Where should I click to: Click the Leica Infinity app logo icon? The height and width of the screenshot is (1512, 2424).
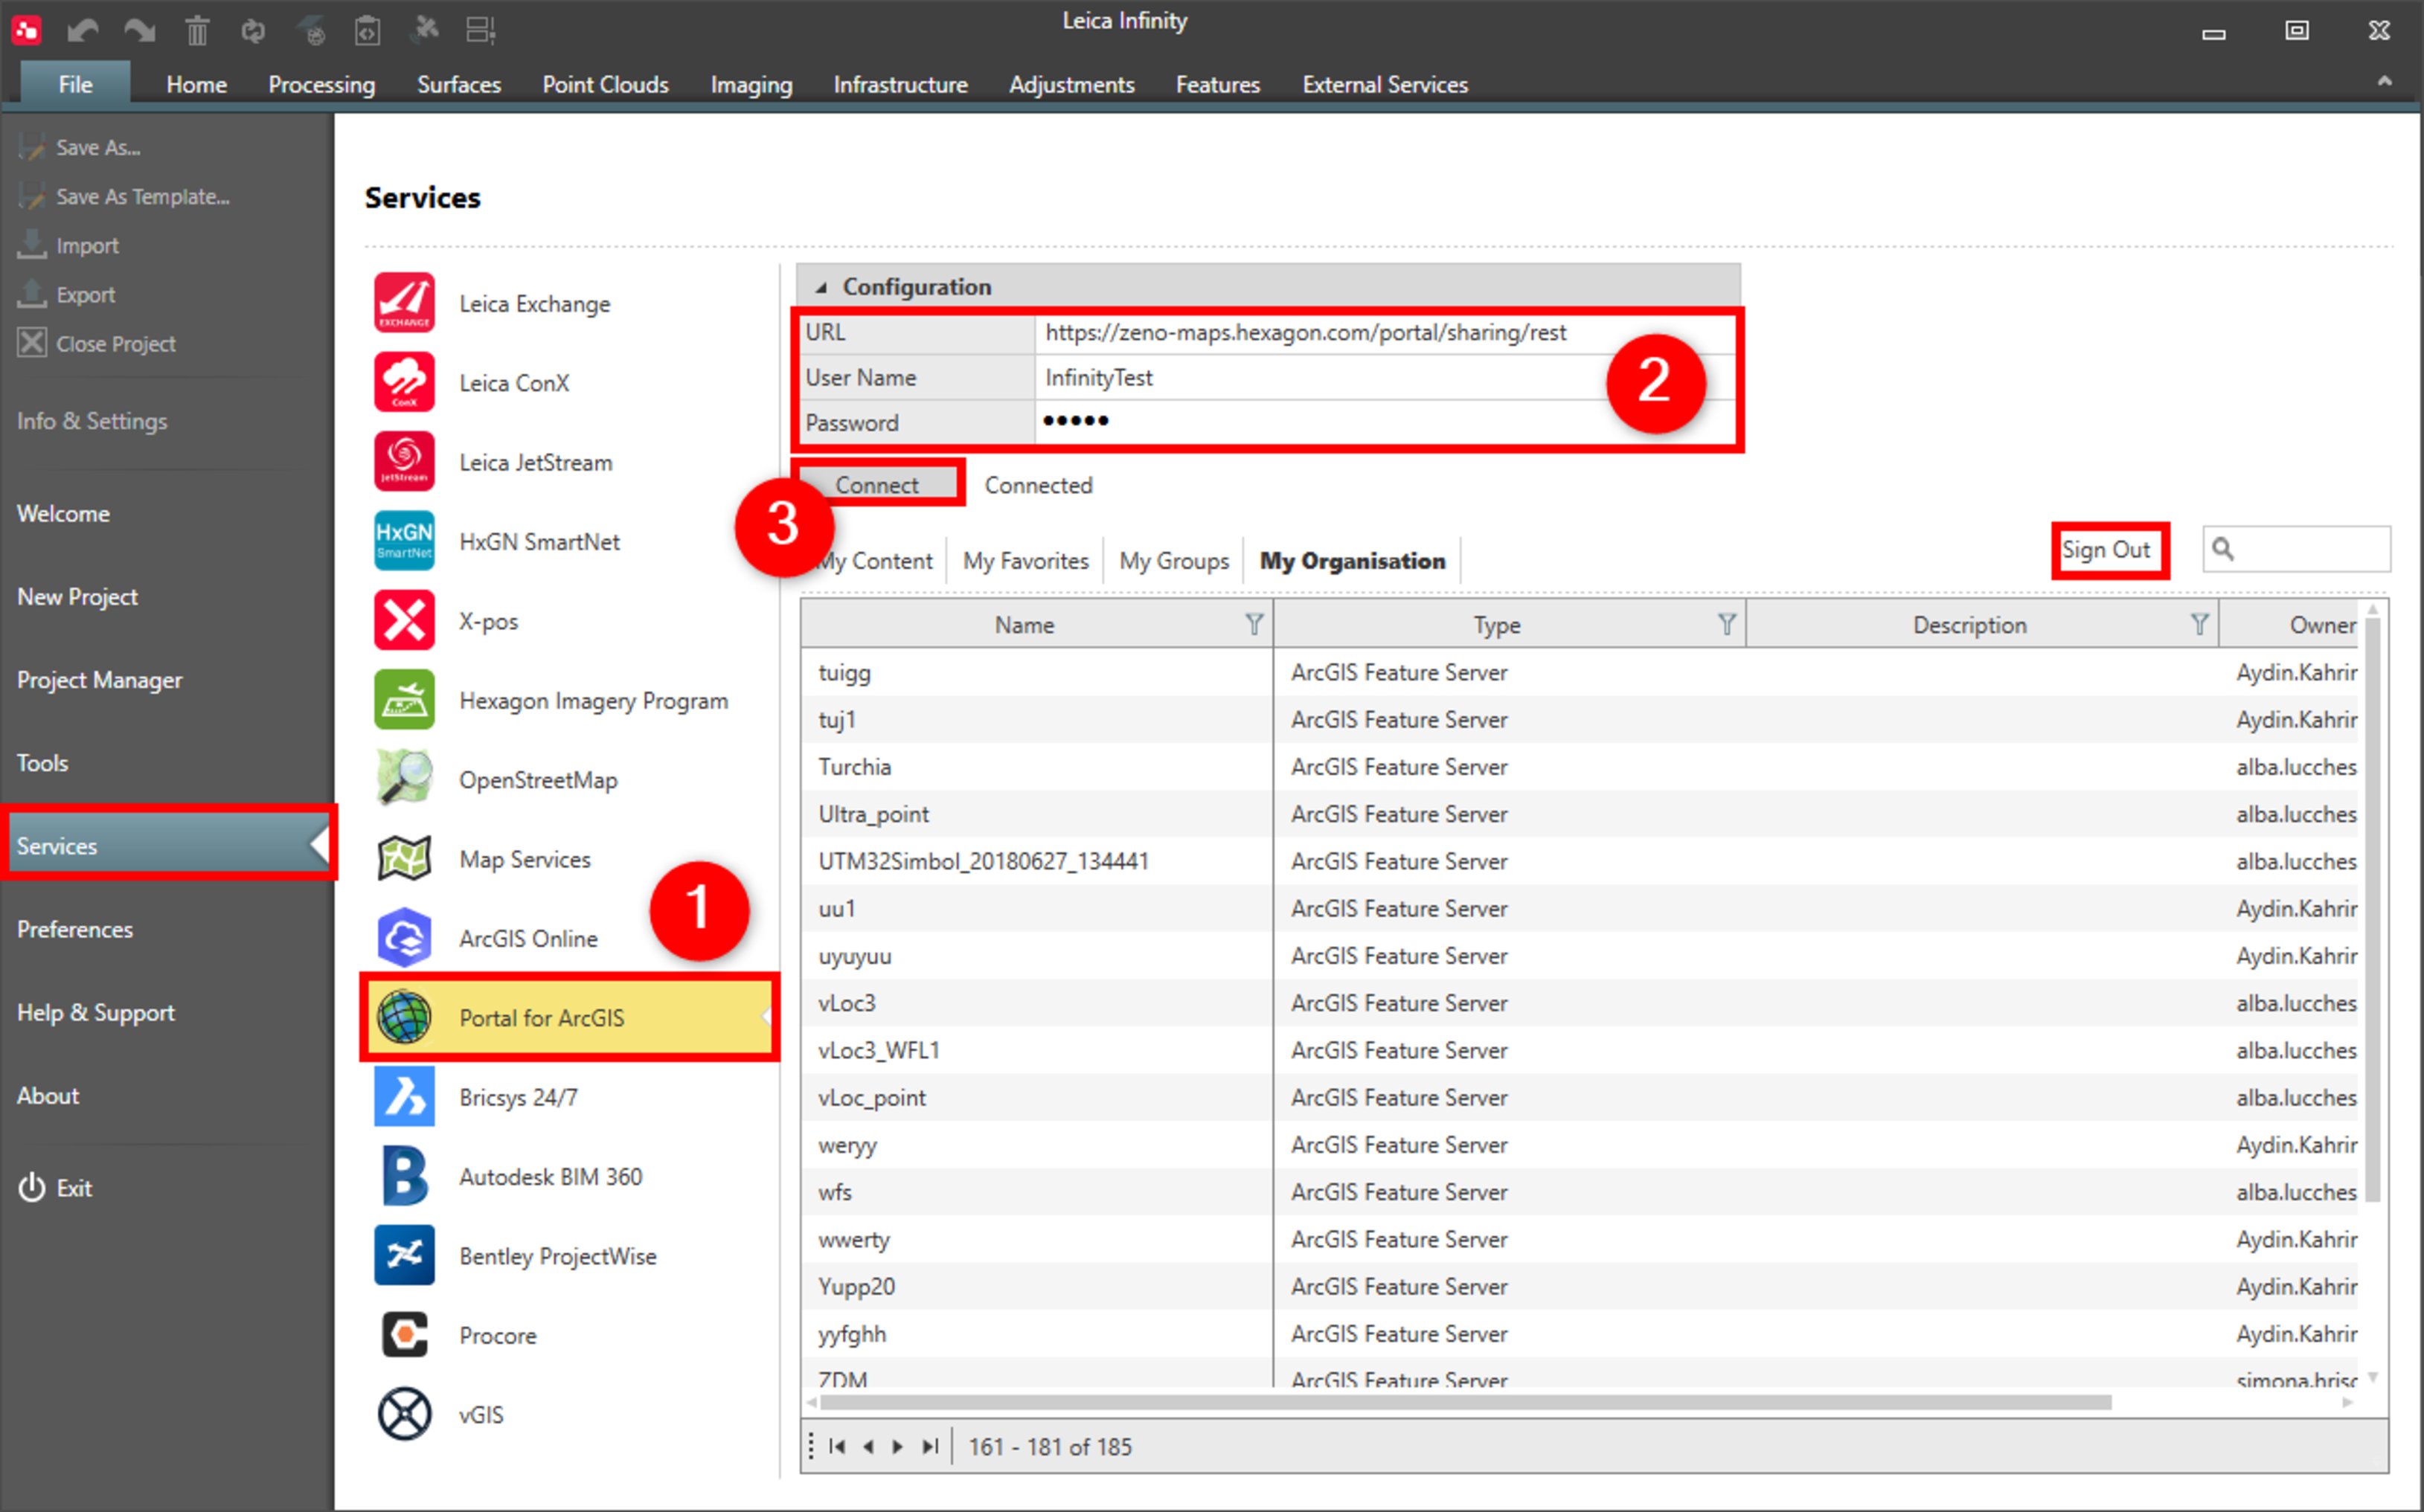pyautogui.click(x=26, y=30)
